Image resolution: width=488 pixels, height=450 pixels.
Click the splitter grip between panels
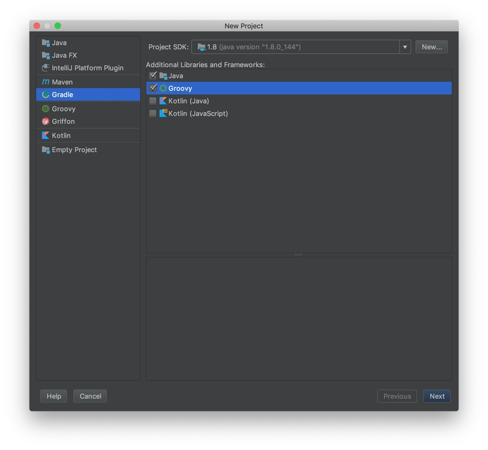[298, 254]
